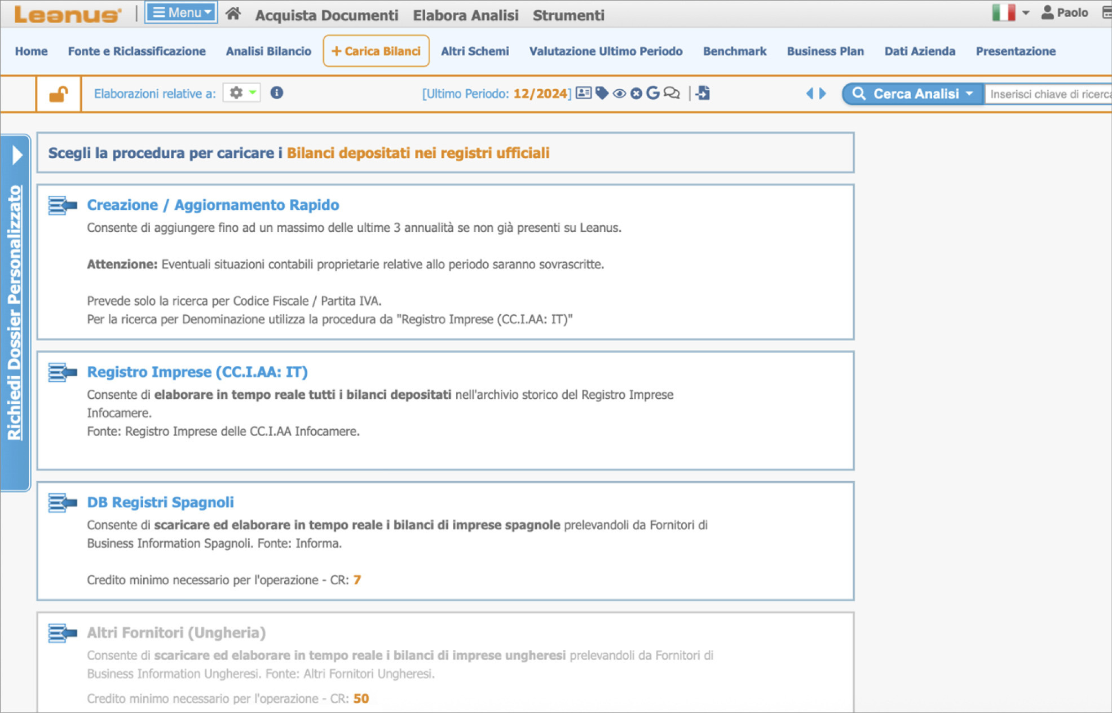Click the Google G search icon
The height and width of the screenshot is (713, 1112).
tap(653, 93)
